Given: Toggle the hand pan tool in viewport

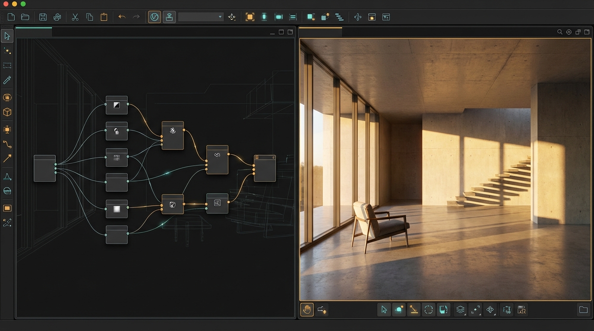Looking at the screenshot, I should point(307,309).
